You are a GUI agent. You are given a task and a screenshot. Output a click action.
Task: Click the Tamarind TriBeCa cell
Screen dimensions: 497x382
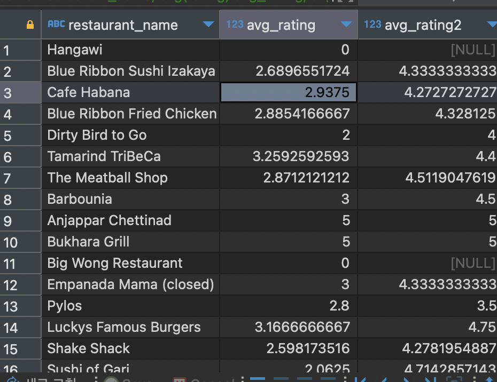130,157
